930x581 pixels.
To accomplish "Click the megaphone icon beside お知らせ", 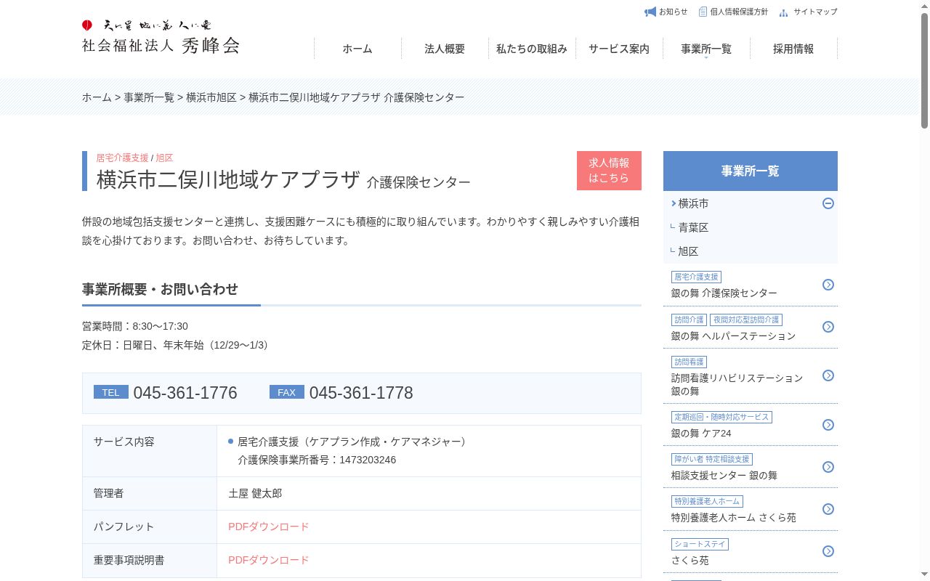I will [650, 12].
